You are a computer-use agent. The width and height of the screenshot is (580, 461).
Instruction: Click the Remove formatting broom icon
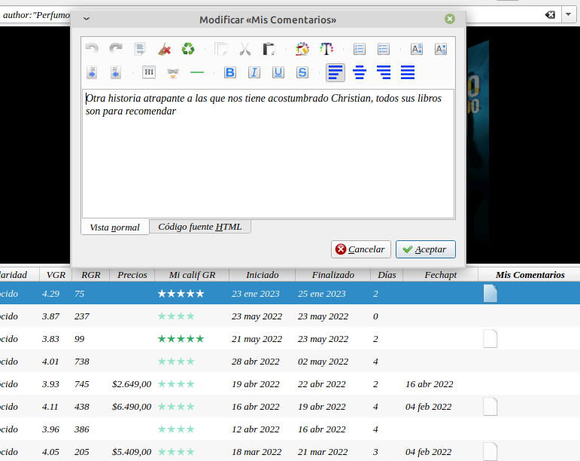(x=164, y=48)
